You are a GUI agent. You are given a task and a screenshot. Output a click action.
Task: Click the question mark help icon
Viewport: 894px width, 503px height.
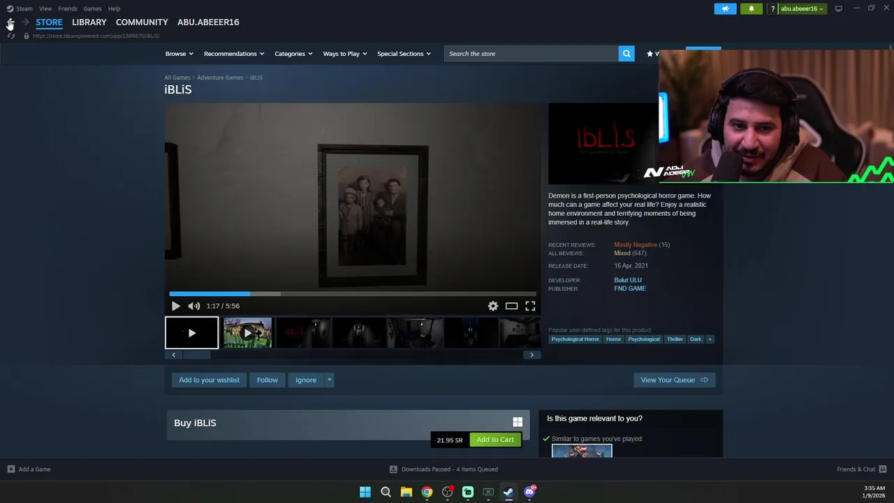click(x=772, y=8)
